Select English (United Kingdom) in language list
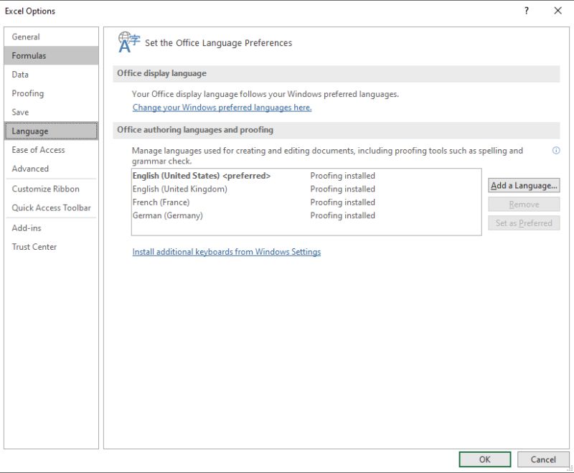Viewport: 574px width, 473px height. (x=306, y=189)
